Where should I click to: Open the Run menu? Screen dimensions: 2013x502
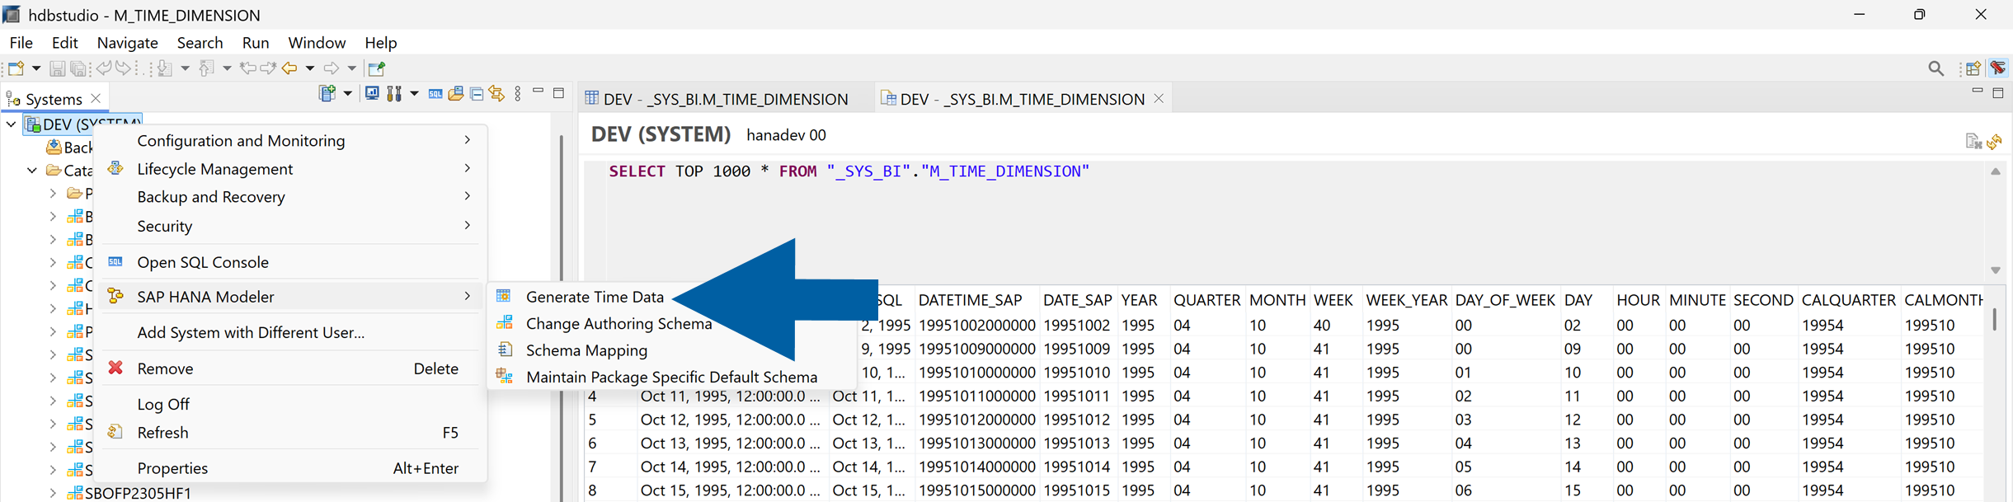pyautogui.click(x=255, y=42)
